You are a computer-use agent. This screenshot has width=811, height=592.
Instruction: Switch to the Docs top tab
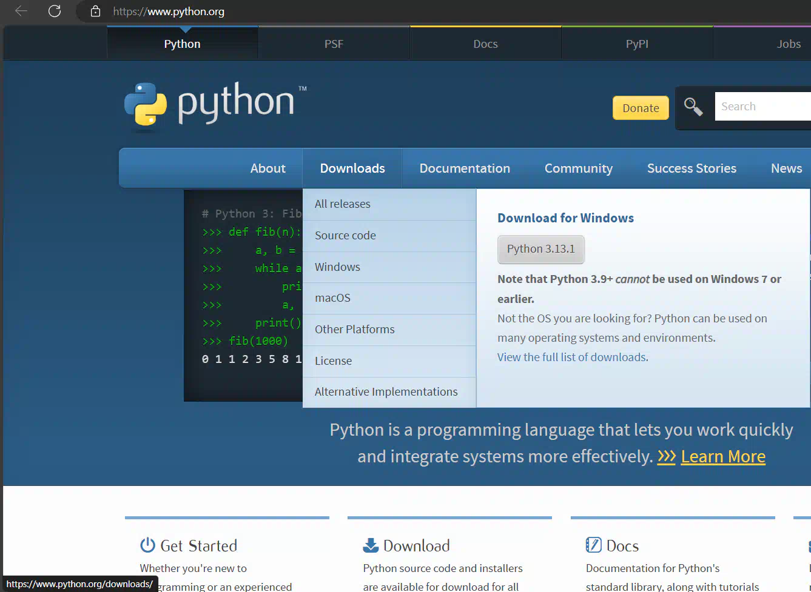point(486,44)
